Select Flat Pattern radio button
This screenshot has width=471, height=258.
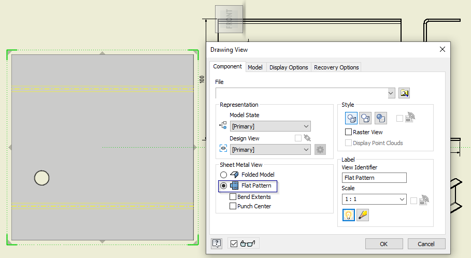pyautogui.click(x=223, y=186)
